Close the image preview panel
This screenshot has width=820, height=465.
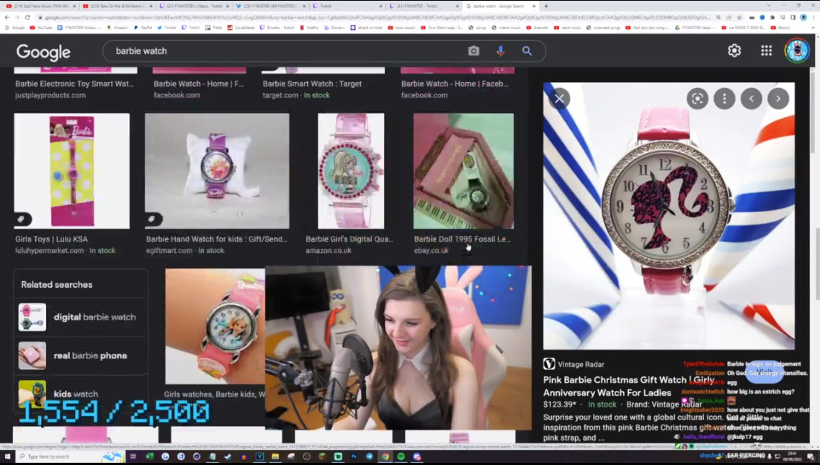click(559, 98)
